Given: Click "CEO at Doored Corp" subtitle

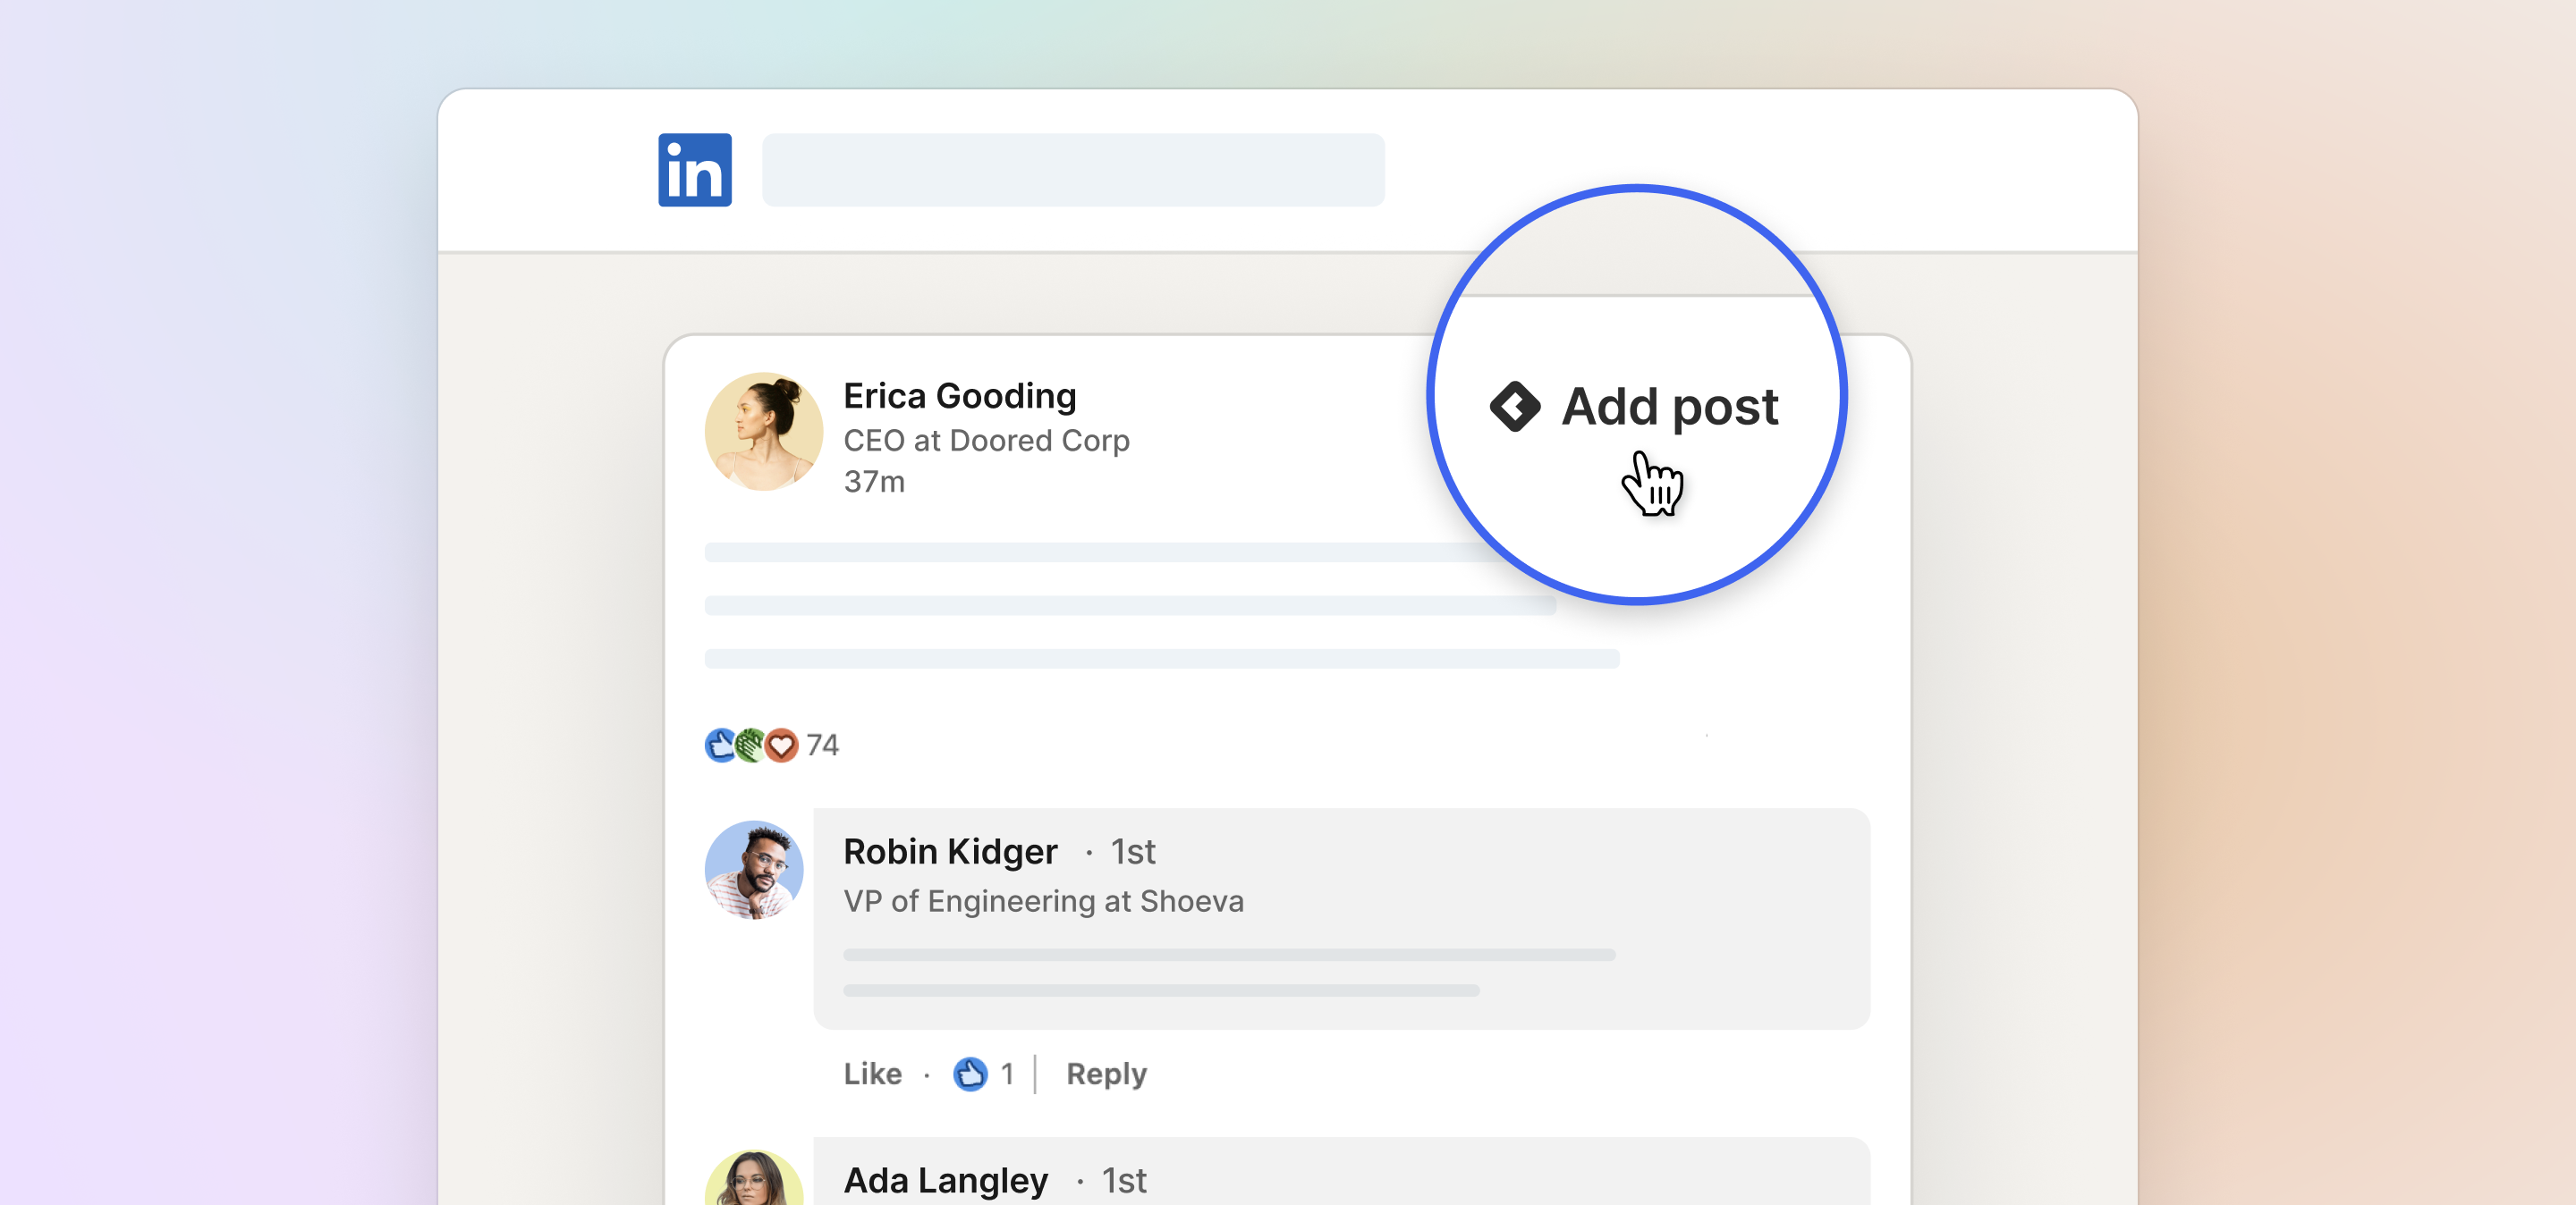Looking at the screenshot, I should [x=986, y=440].
